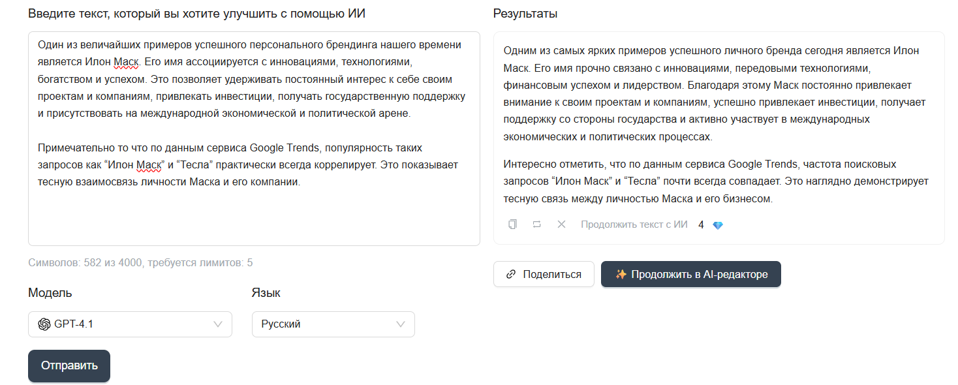Click the Модель label
This screenshot has height=385, width=958.
click(50, 292)
